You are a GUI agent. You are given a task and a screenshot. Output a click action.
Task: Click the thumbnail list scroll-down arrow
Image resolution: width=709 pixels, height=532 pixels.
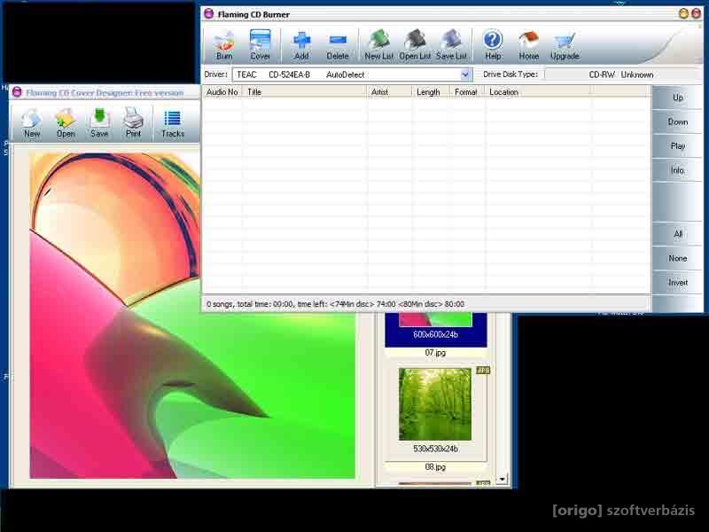click(502, 479)
